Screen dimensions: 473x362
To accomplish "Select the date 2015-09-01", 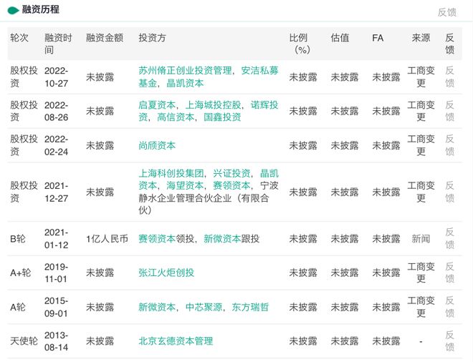I will (57, 307).
